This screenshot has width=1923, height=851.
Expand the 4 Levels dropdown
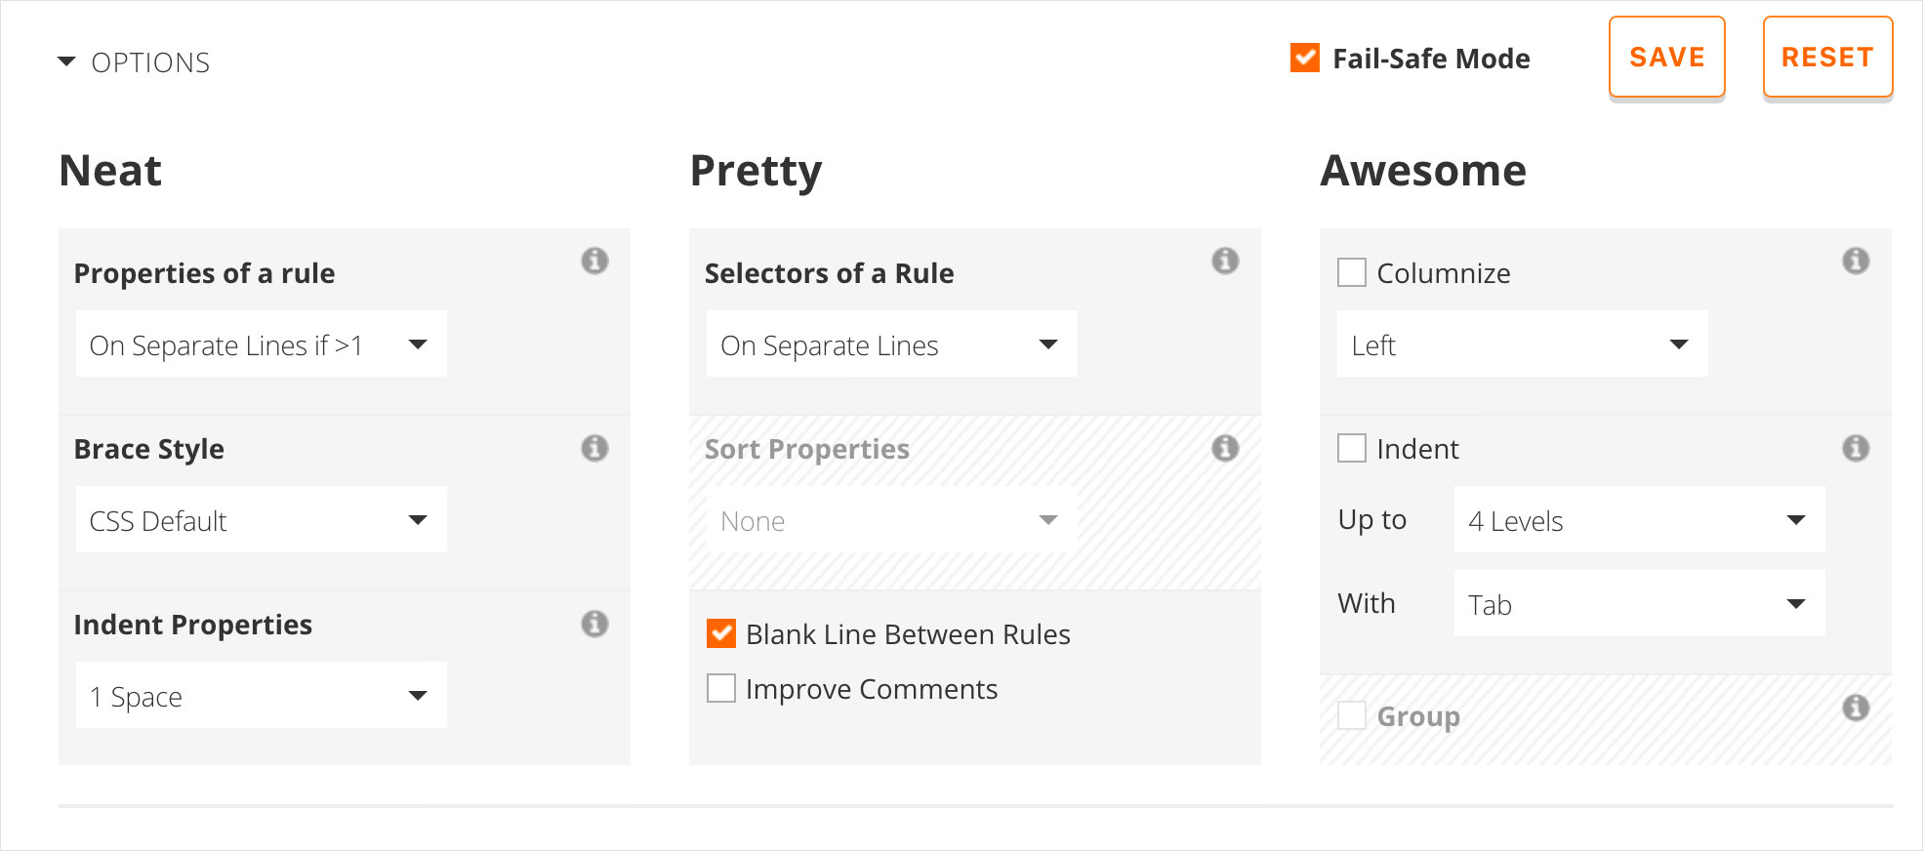click(1640, 519)
